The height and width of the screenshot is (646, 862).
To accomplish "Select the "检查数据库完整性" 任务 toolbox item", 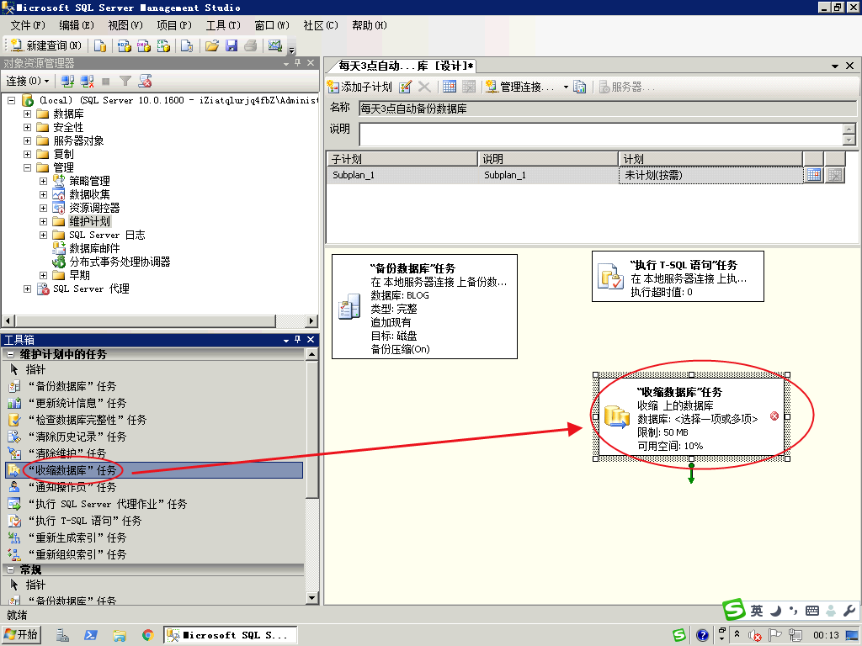I will point(154,421).
